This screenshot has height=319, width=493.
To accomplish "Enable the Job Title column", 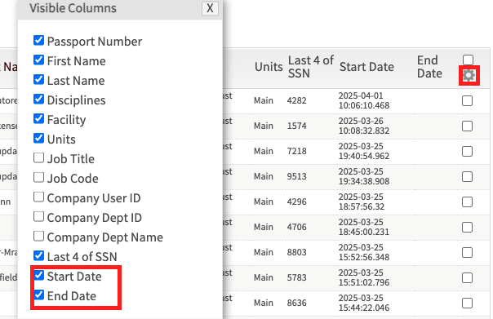I will click(38, 157).
